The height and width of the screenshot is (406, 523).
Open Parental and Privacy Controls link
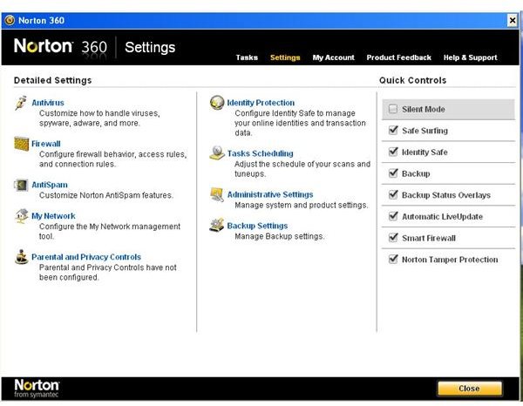pyautogui.click(x=86, y=257)
